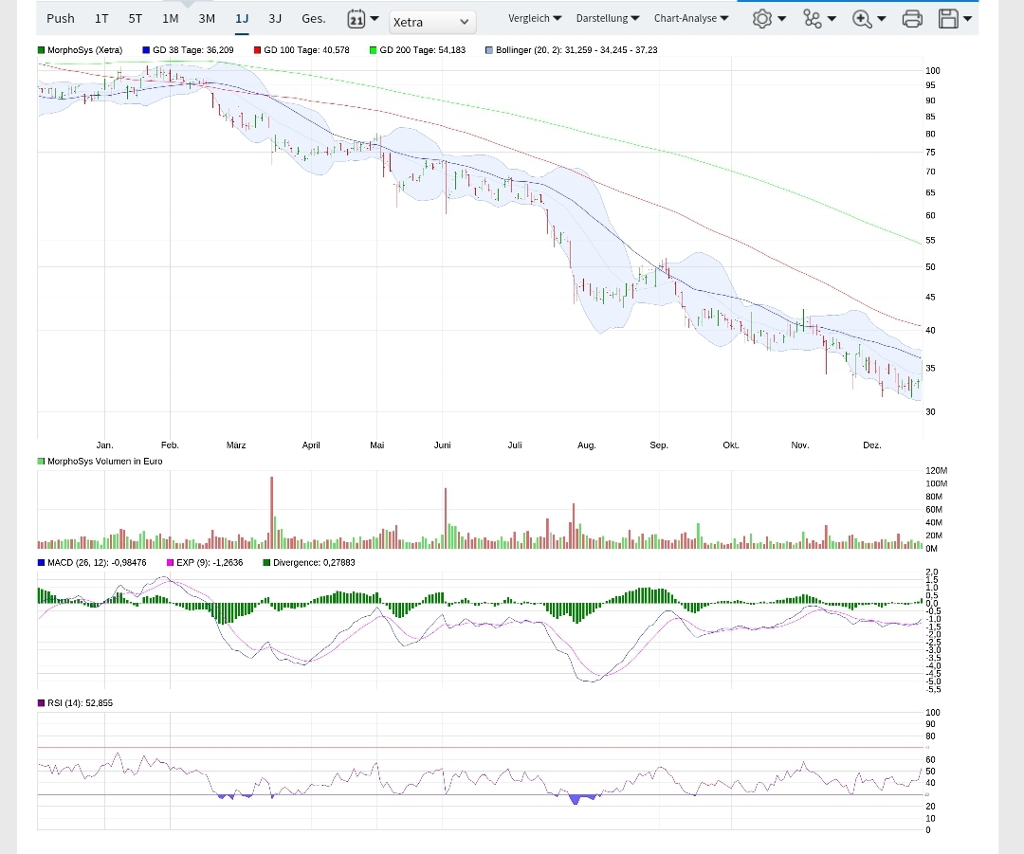Click the Bollinger legend swatch
The image size is (1024, 854).
point(489,49)
